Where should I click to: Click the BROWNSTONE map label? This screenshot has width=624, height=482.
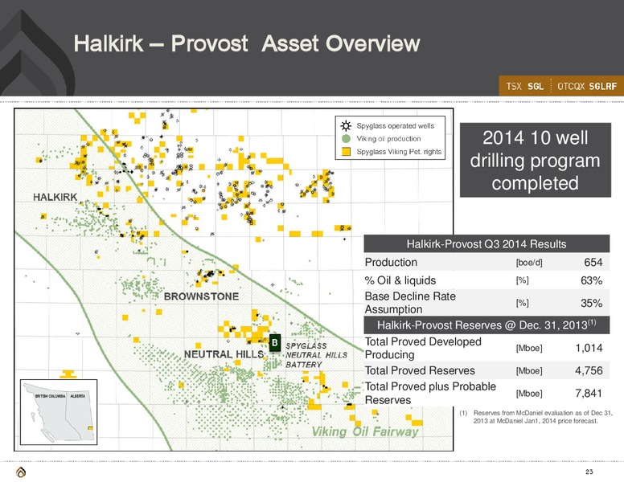pos(201,296)
